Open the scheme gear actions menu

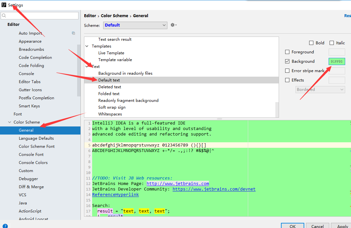174,25
